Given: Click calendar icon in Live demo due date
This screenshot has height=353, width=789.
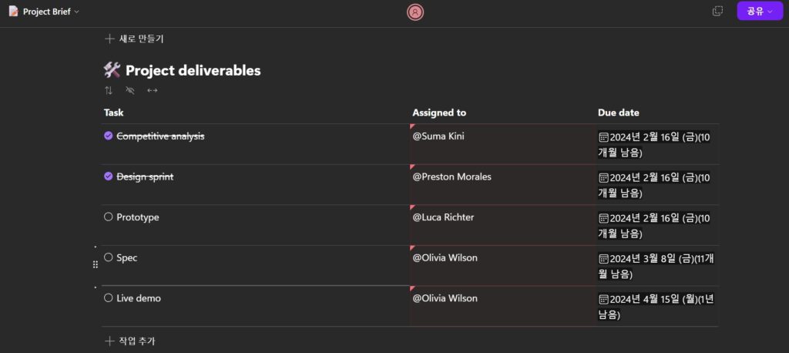Looking at the screenshot, I should (x=603, y=299).
